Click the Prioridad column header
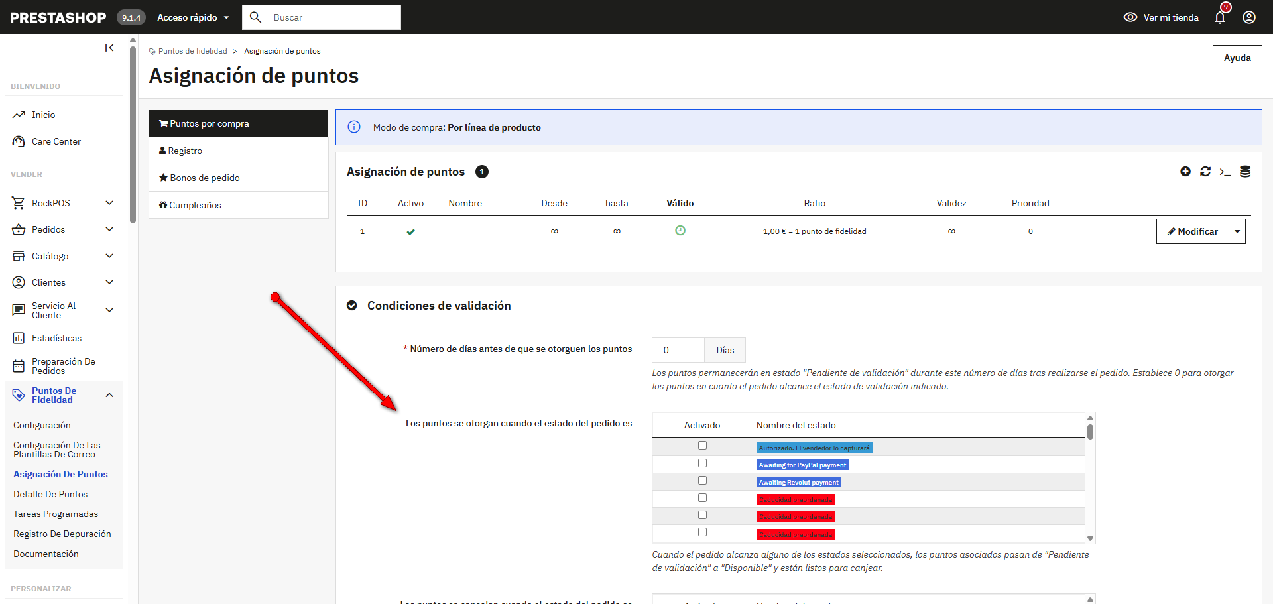The image size is (1273, 604). tap(1030, 203)
